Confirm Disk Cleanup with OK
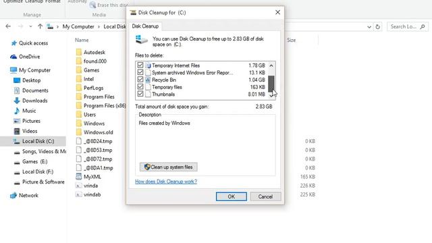This screenshot has height=243, width=432. coord(231,196)
